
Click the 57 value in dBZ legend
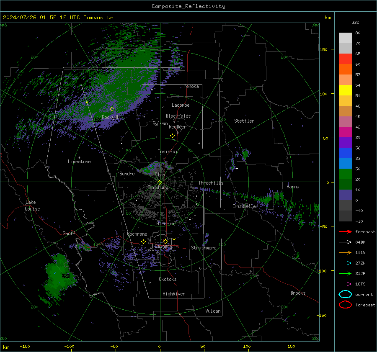coord(358,75)
